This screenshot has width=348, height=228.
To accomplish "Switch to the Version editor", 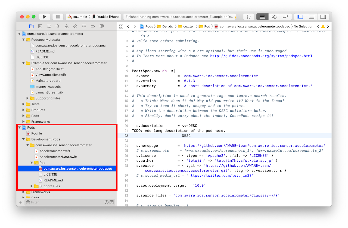I will pyautogui.click(x=285, y=17).
